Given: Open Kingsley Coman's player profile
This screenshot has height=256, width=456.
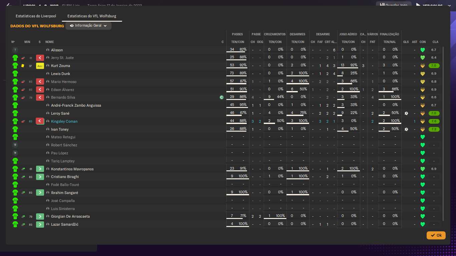Looking at the screenshot, I should [64, 121].
